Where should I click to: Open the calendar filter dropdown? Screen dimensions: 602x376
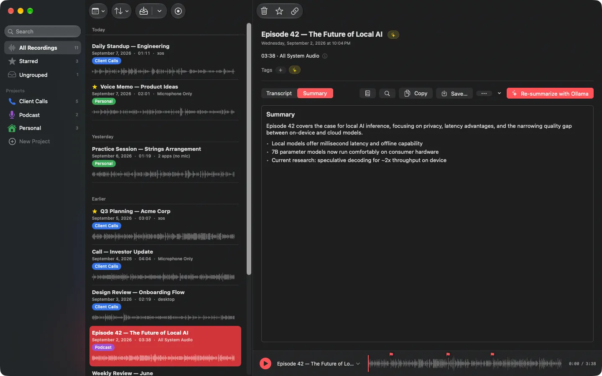click(98, 11)
